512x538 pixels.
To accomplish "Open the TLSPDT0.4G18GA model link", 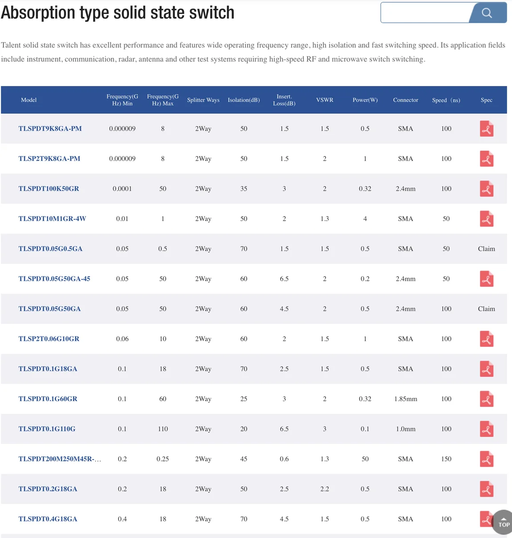I will [48, 519].
